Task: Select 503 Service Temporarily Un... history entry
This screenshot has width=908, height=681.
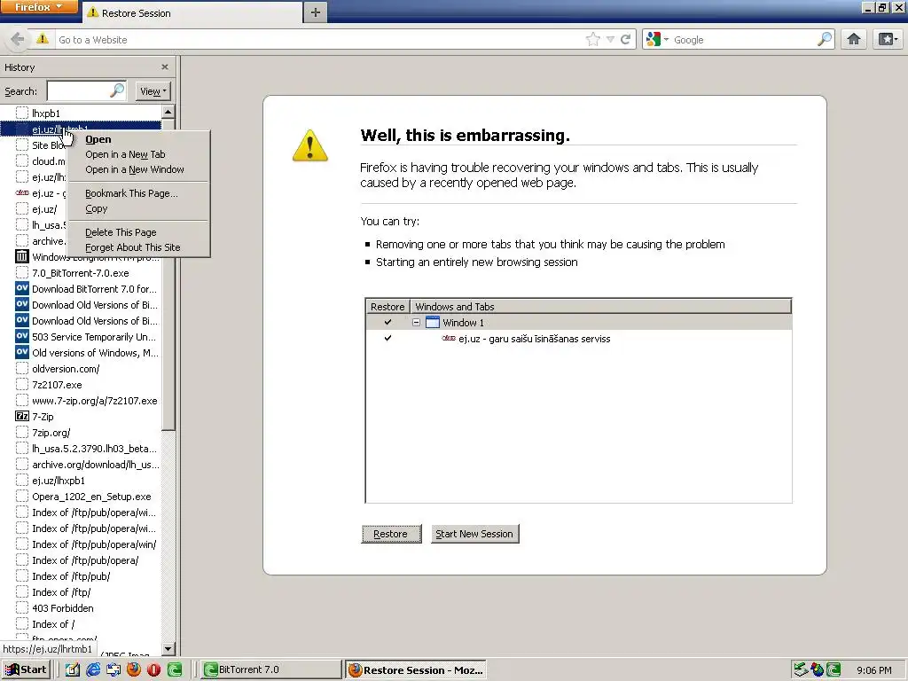Action: 81,336
